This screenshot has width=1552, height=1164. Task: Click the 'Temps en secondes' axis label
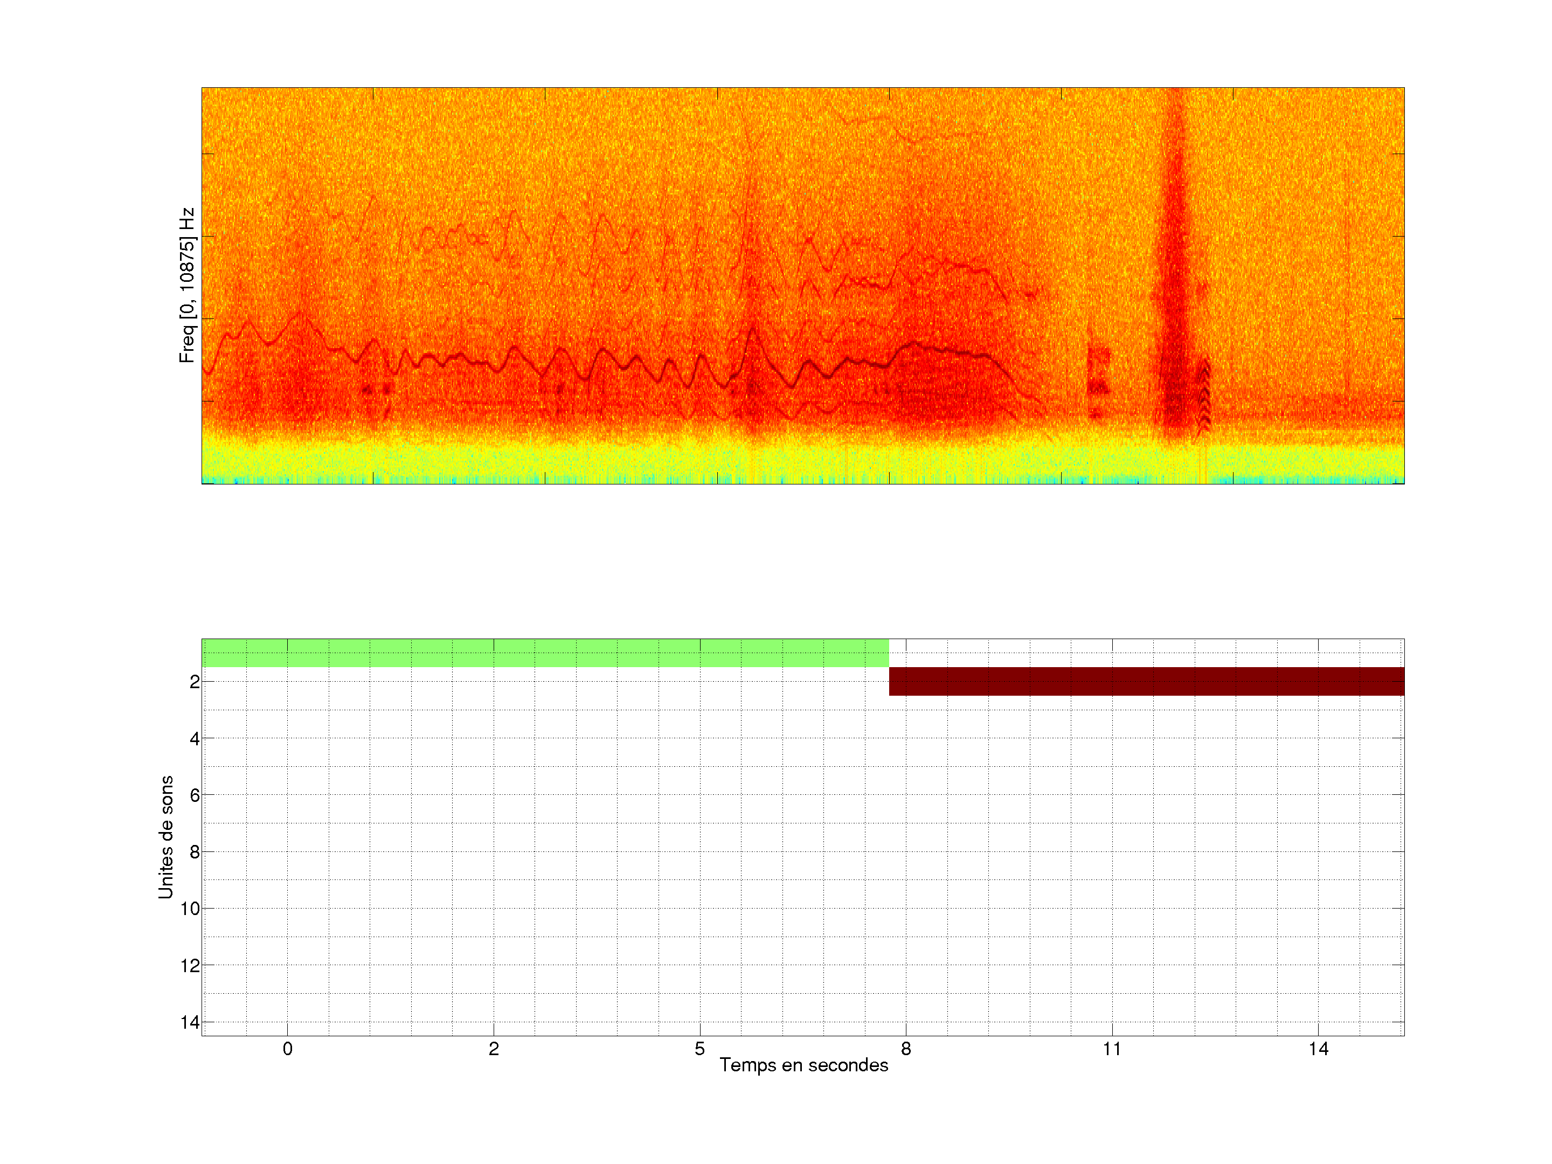(x=803, y=1065)
